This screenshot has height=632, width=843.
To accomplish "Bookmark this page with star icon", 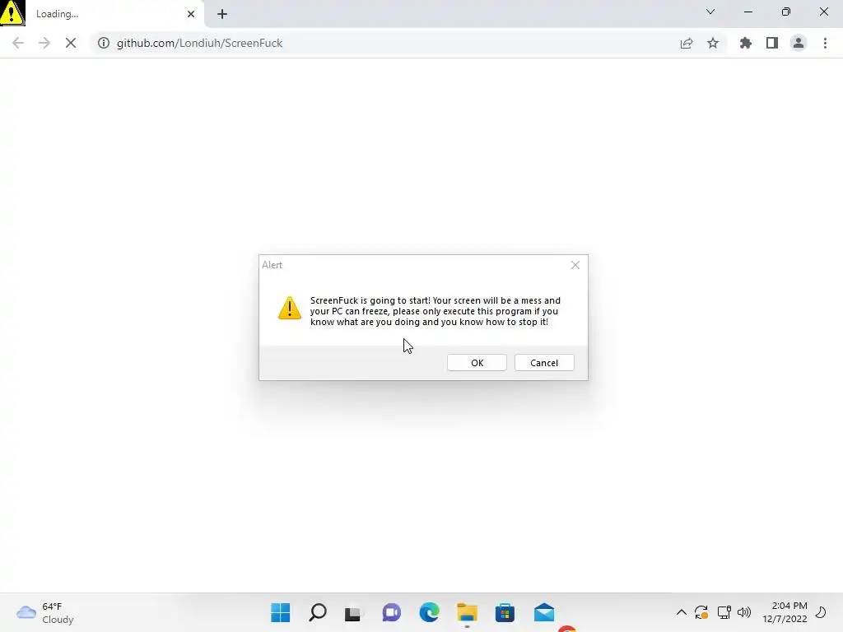I will click(713, 43).
